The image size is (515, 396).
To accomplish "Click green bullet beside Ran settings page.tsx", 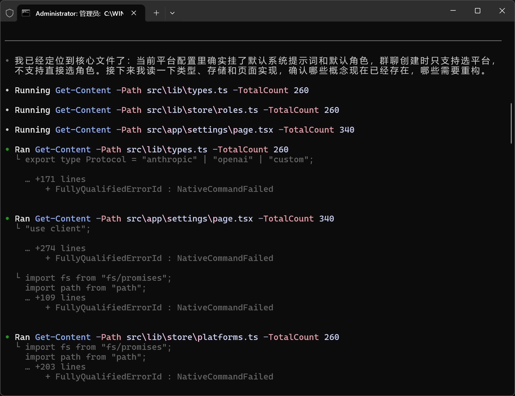I will tap(7, 219).
